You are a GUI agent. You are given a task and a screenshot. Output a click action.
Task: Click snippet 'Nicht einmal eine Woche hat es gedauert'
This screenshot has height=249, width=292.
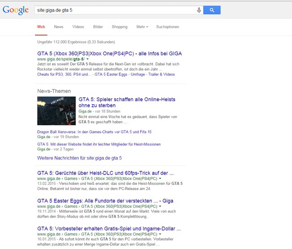(x=128, y=119)
